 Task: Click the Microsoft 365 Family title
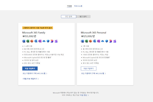pyautogui.click(x=34, y=33)
